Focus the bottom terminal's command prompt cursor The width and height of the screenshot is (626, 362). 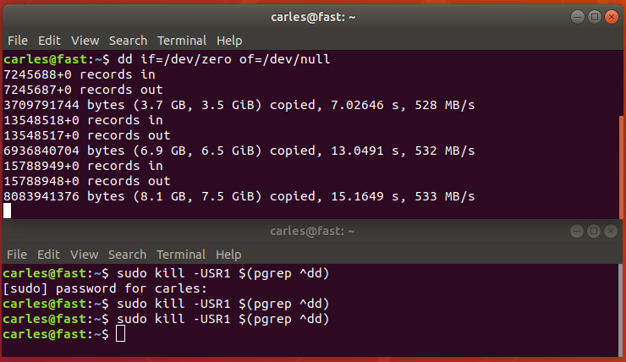(121, 334)
